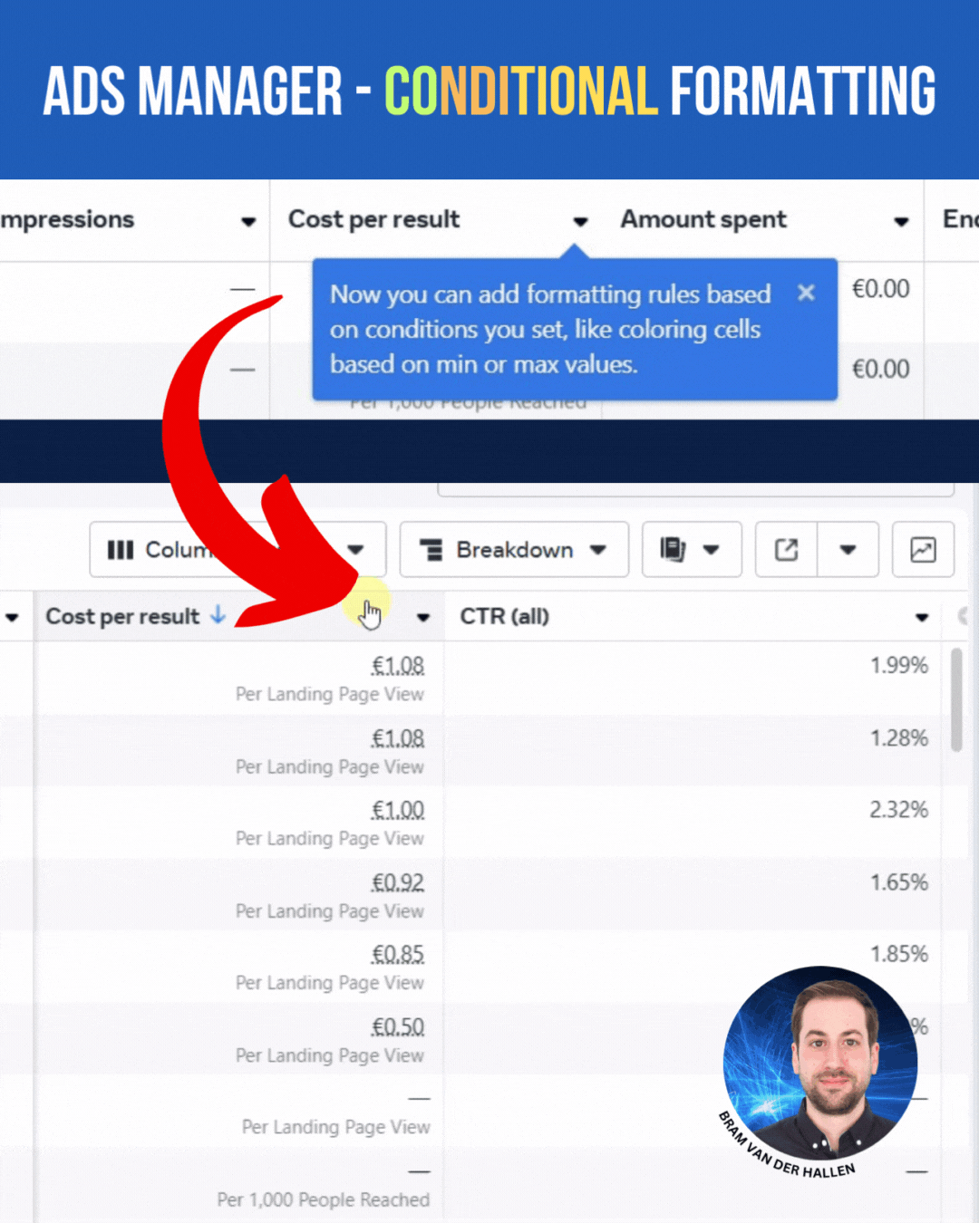Click the 1.99% CTR value
Screen dimensions: 979x1223
(899, 666)
